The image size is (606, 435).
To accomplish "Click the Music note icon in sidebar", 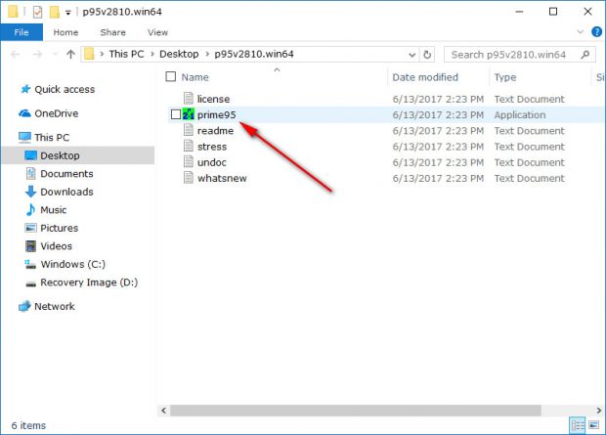I will click(x=30, y=209).
